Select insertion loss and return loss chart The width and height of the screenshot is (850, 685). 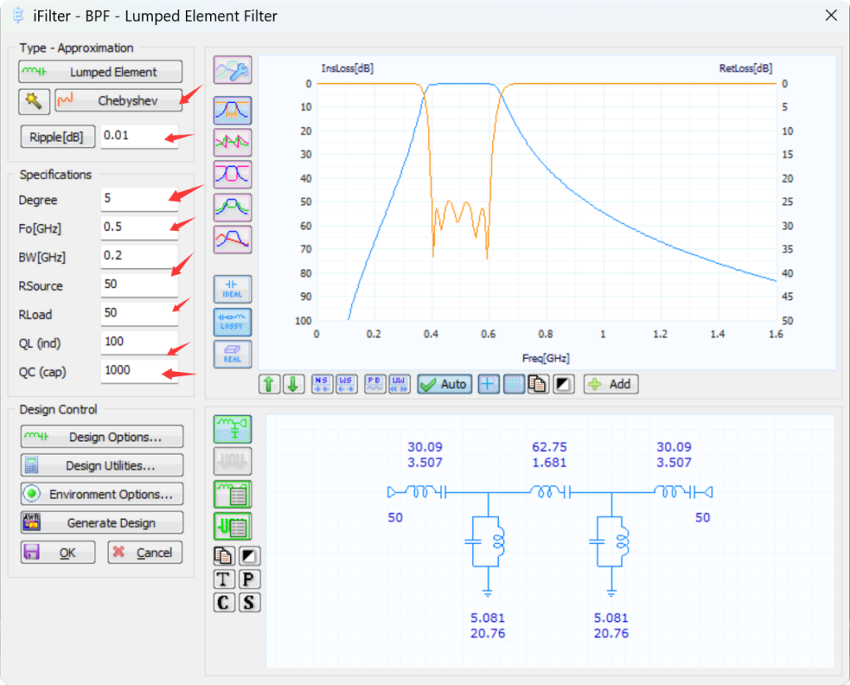[x=232, y=110]
